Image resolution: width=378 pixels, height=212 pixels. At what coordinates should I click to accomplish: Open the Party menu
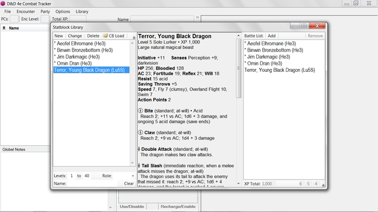[45, 12]
